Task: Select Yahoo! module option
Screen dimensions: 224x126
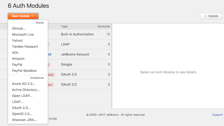Action: coord(17,40)
